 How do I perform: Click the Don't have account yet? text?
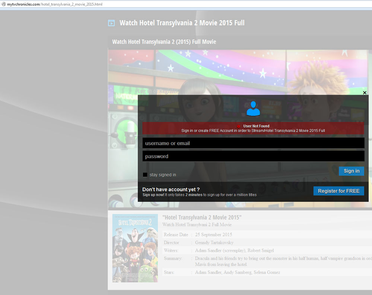[x=171, y=189]
